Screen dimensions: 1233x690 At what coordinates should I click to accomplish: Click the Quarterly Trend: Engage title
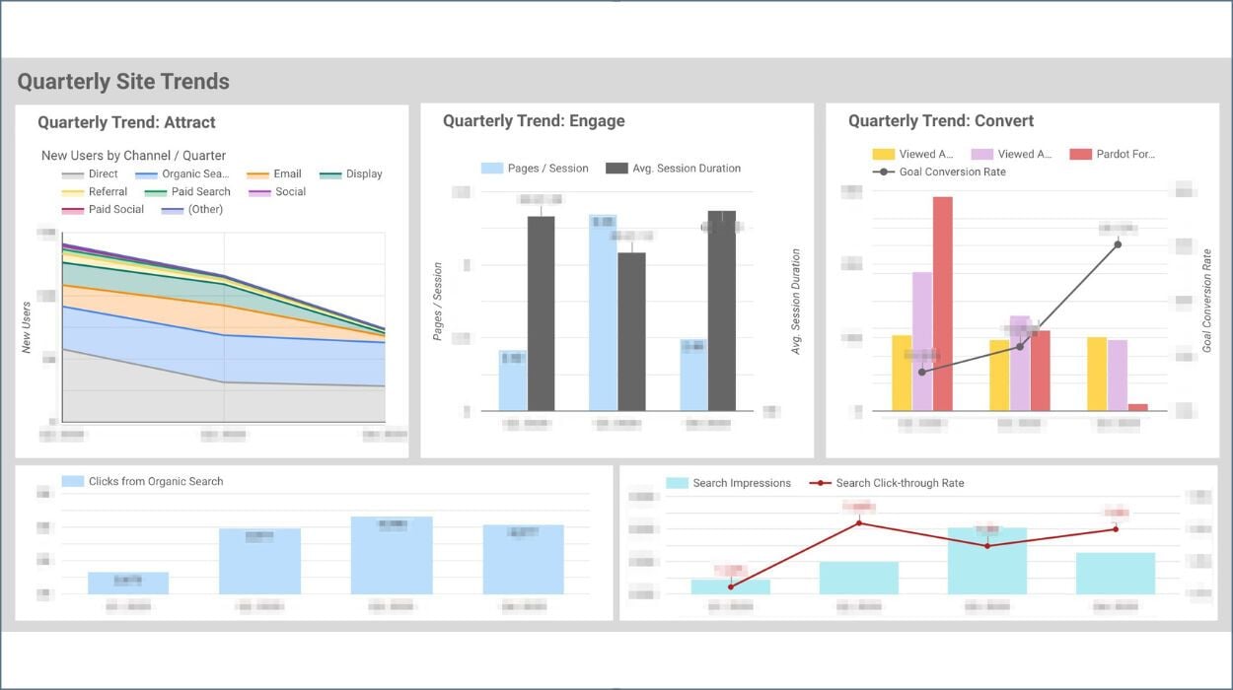pos(534,121)
